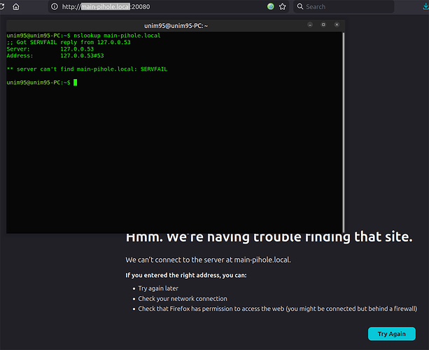The width and height of the screenshot is (429, 350).
Task: Click the search magnifier icon
Action: point(300,6)
